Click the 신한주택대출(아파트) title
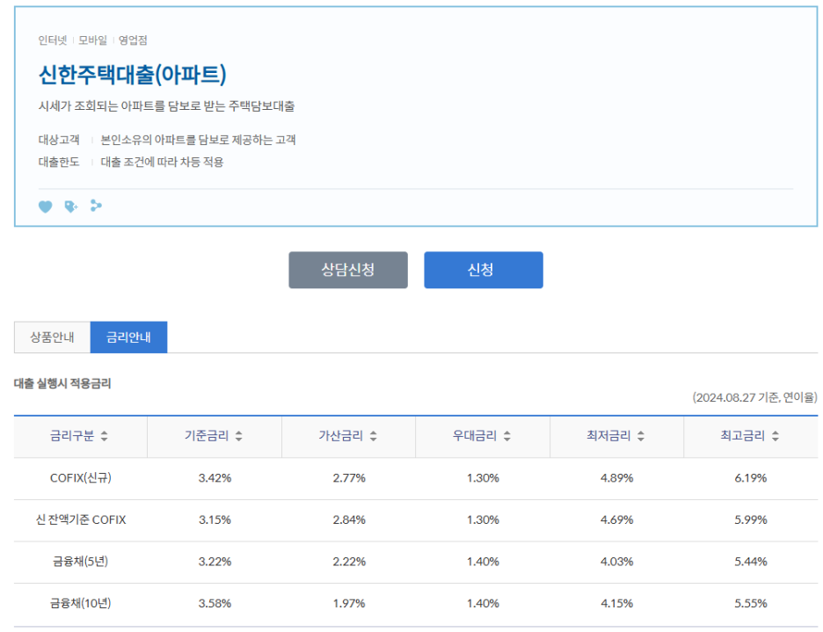Image resolution: width=823 pixels, height=632 pixels. [133, 74]
